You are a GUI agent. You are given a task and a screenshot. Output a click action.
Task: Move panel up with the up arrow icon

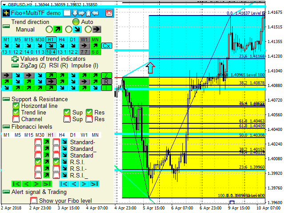[x=88, y=13]
